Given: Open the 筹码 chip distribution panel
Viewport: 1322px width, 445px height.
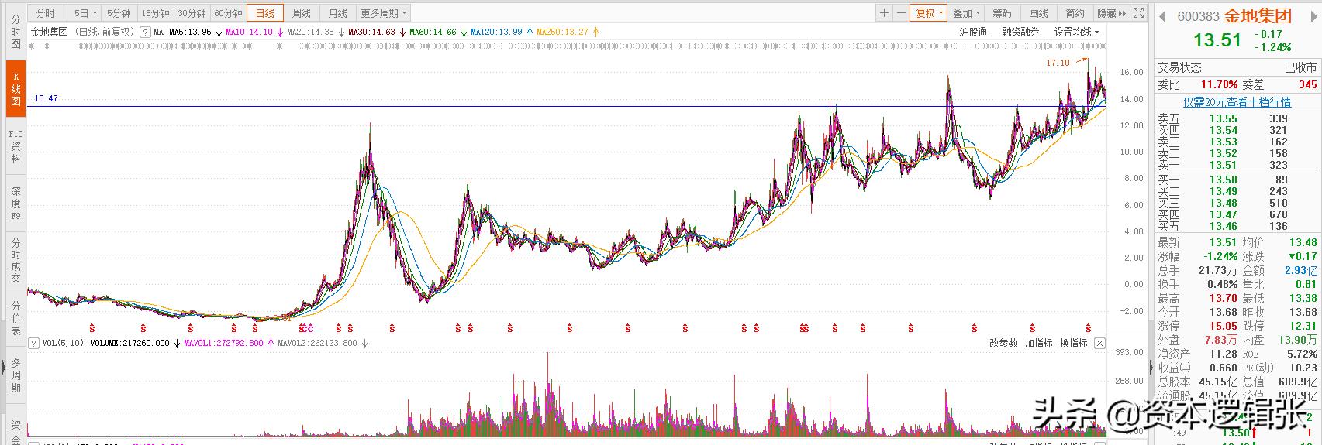Looking at the screenshot, I should pyautogui.click(x=1002, y=13).
